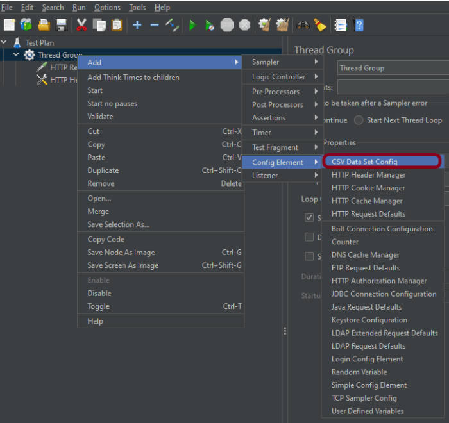Image resolution: width=449 pixels, height=423 pixels.
Task: Click the Save floppy disk icon
Action: 62,25
